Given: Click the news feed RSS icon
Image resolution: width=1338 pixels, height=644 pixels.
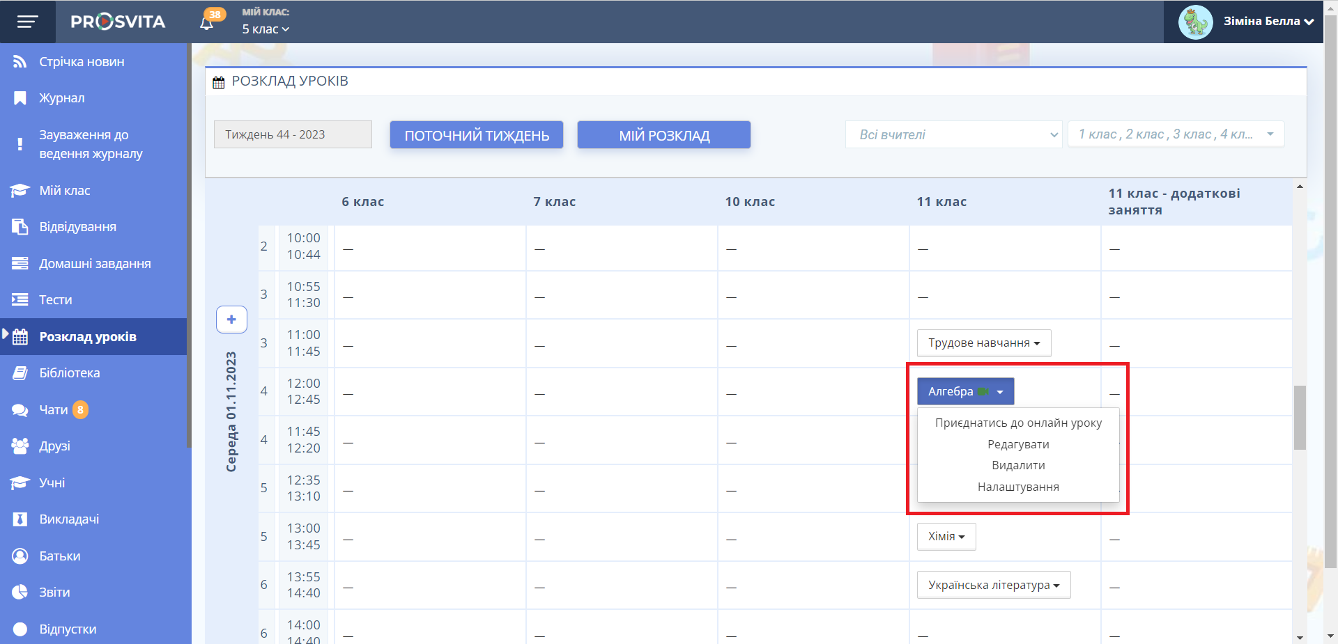Looking at the screenshot, I should click(20, 62).
